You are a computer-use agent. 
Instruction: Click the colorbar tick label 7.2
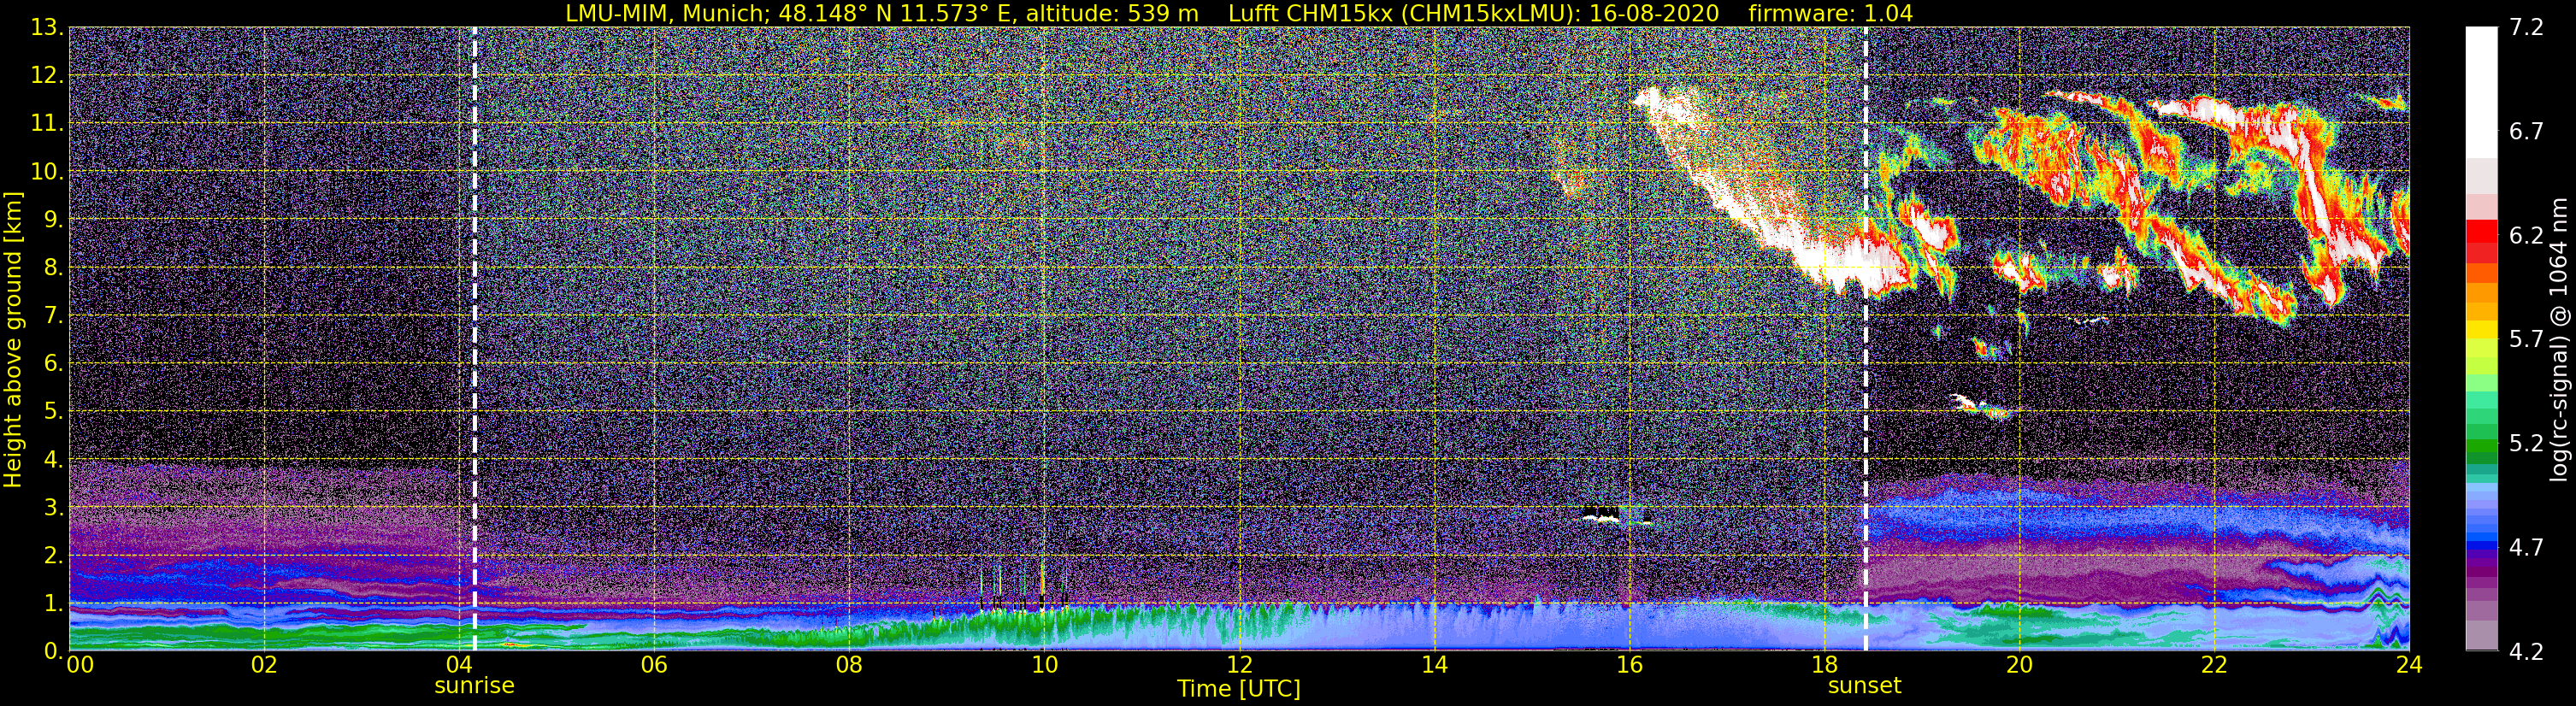pos(2526,28)
